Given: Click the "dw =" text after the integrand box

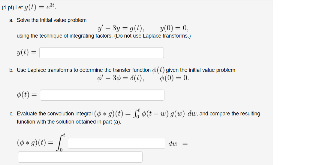Looking at the screenshot, I should point(178,144).
